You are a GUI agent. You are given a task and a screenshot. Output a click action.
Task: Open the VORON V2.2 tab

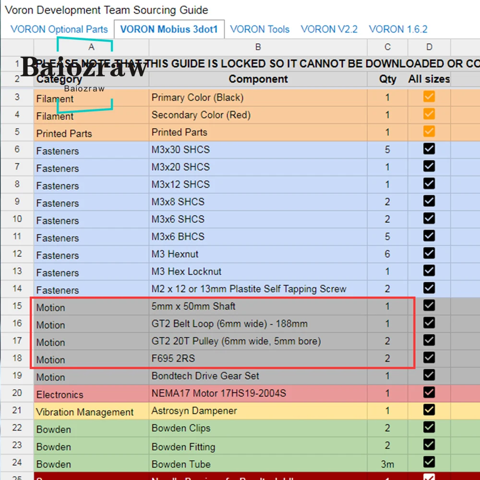(x=329, y=29)
